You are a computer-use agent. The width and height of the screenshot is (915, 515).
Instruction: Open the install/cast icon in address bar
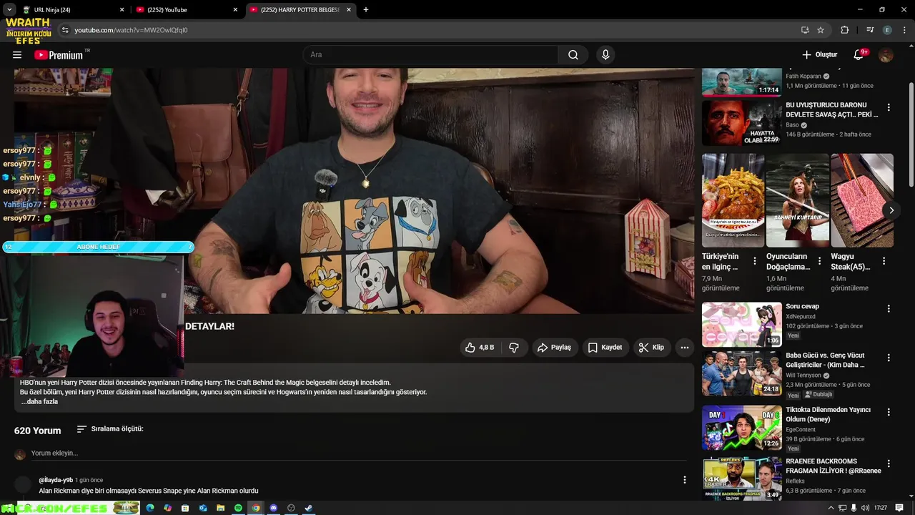click(x=805, y=30)
